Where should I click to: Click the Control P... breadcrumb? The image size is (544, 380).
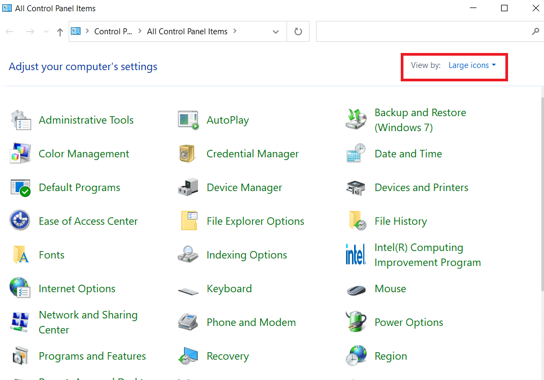point(113,32)
